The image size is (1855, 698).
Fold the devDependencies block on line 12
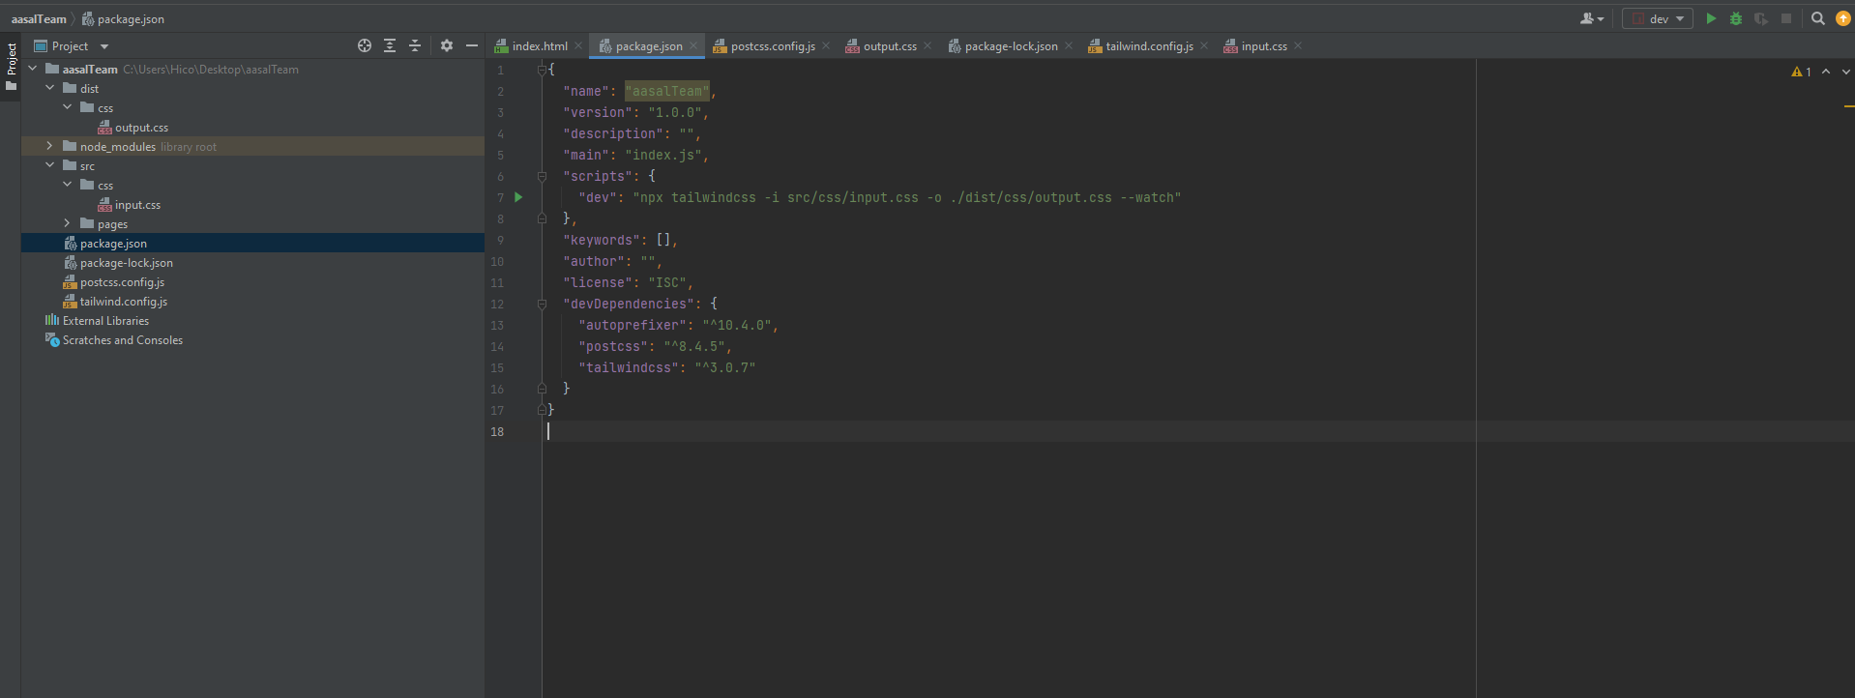pyautogui.click(x=543, y=304)
